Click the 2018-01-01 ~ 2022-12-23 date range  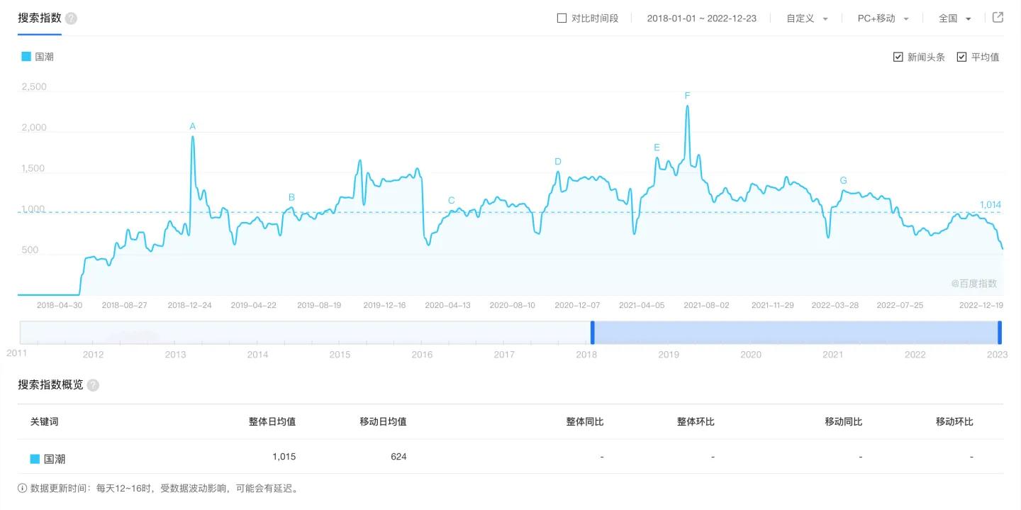(x=702, y=18)
